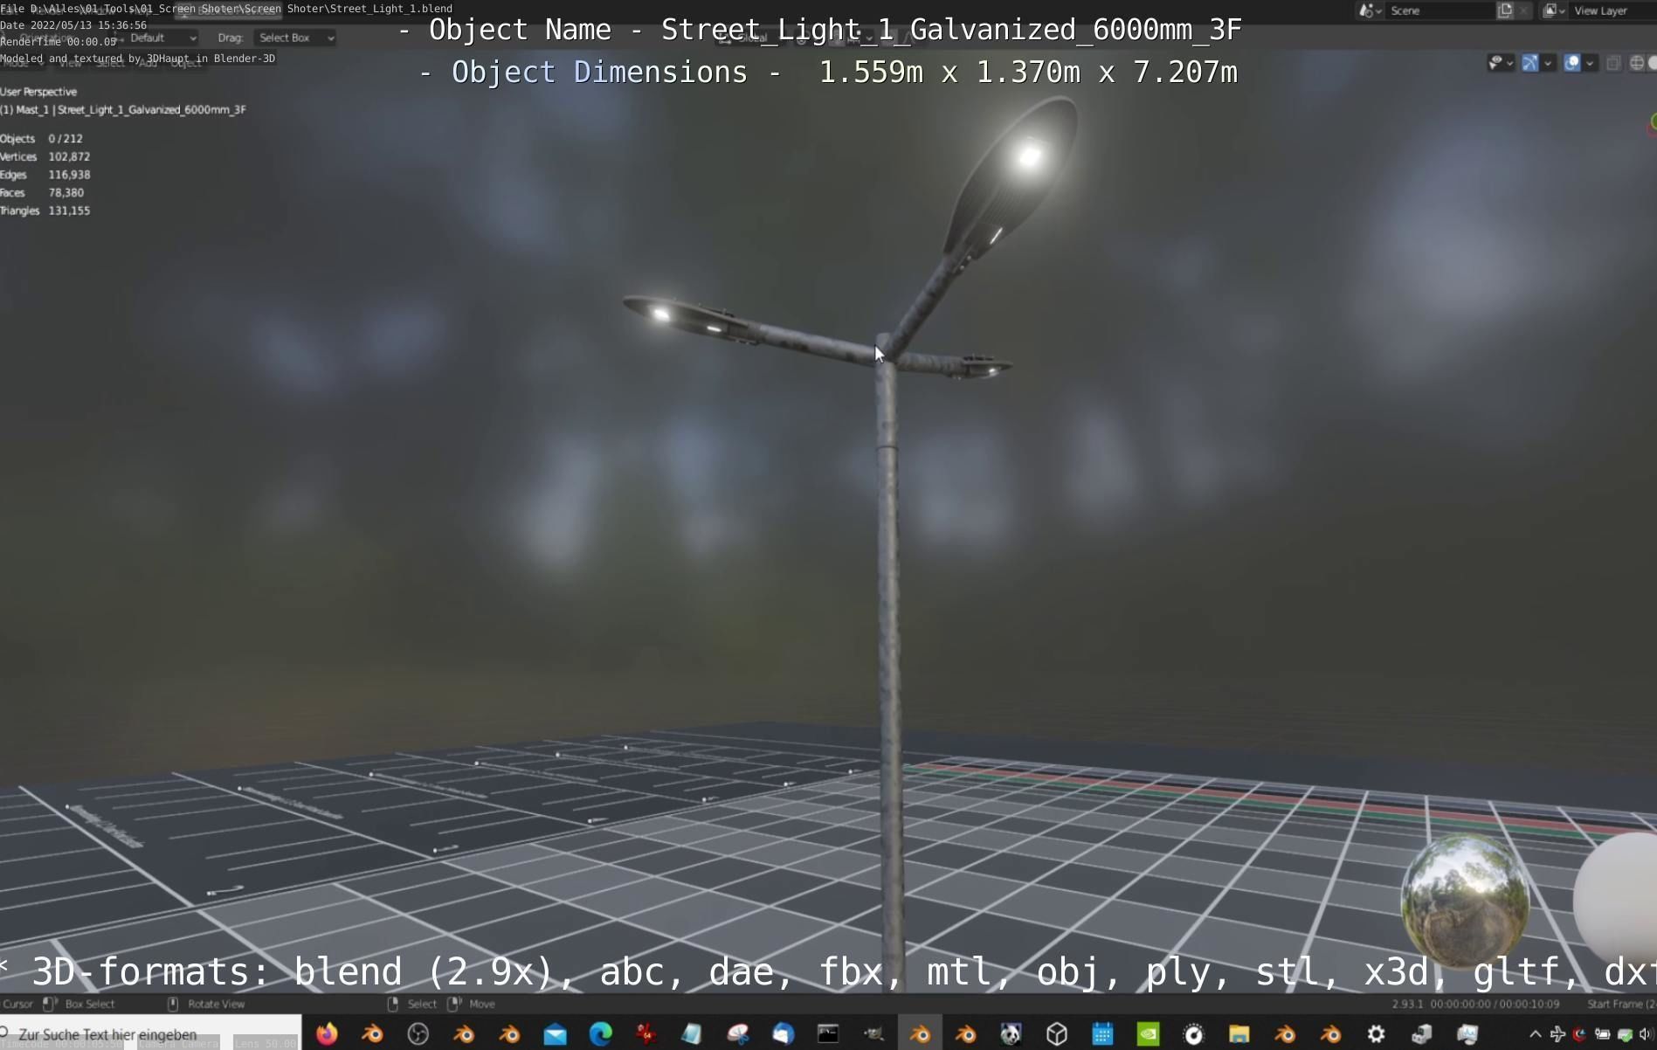Viewport: 1657px width, 1050px height.
Task: Open the Scene browse icon dropdown
Action: tap(1370, 10)
